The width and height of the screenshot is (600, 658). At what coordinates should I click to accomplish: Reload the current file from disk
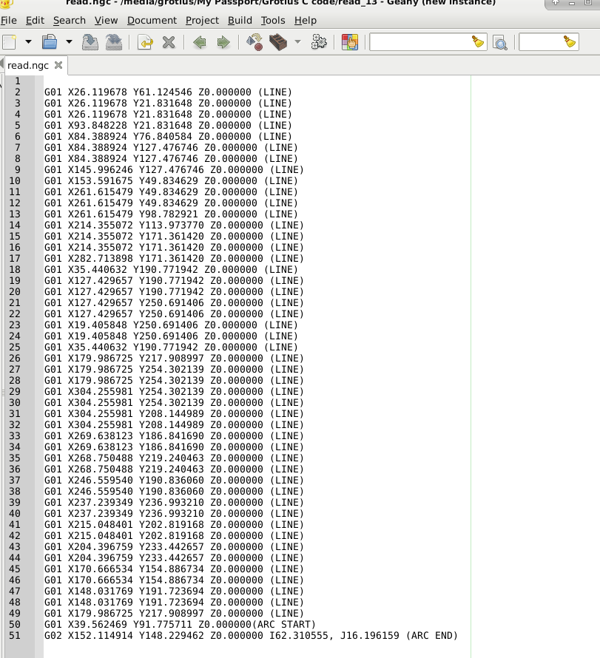[145, 42]
